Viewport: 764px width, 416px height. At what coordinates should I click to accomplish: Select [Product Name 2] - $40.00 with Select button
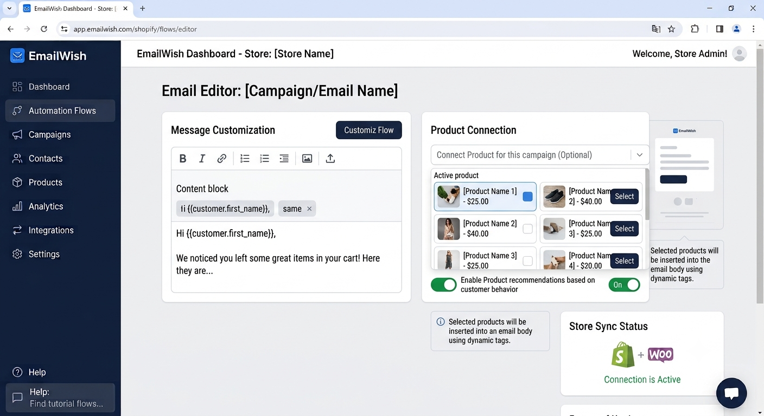point(624,197)
